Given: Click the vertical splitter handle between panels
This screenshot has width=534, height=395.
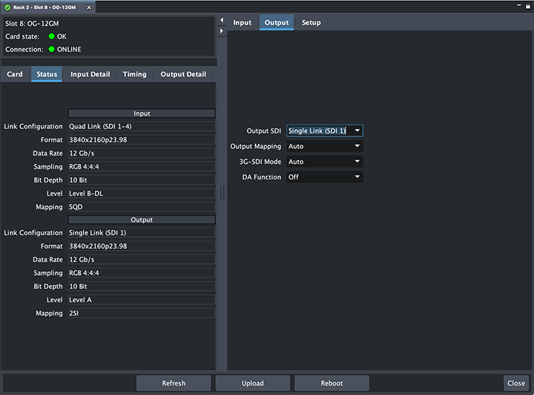Looking at the screenshot, I should coord(222,192).
